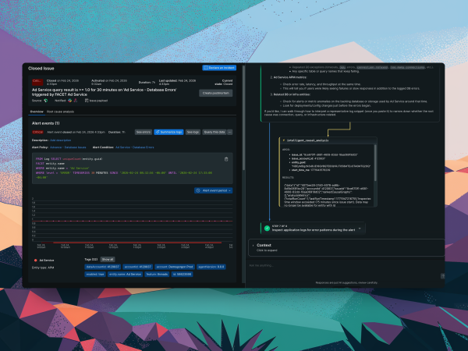Click the Closed Issue title
Image resolution: width=468 pixels, height=351 pixels.
41,69
